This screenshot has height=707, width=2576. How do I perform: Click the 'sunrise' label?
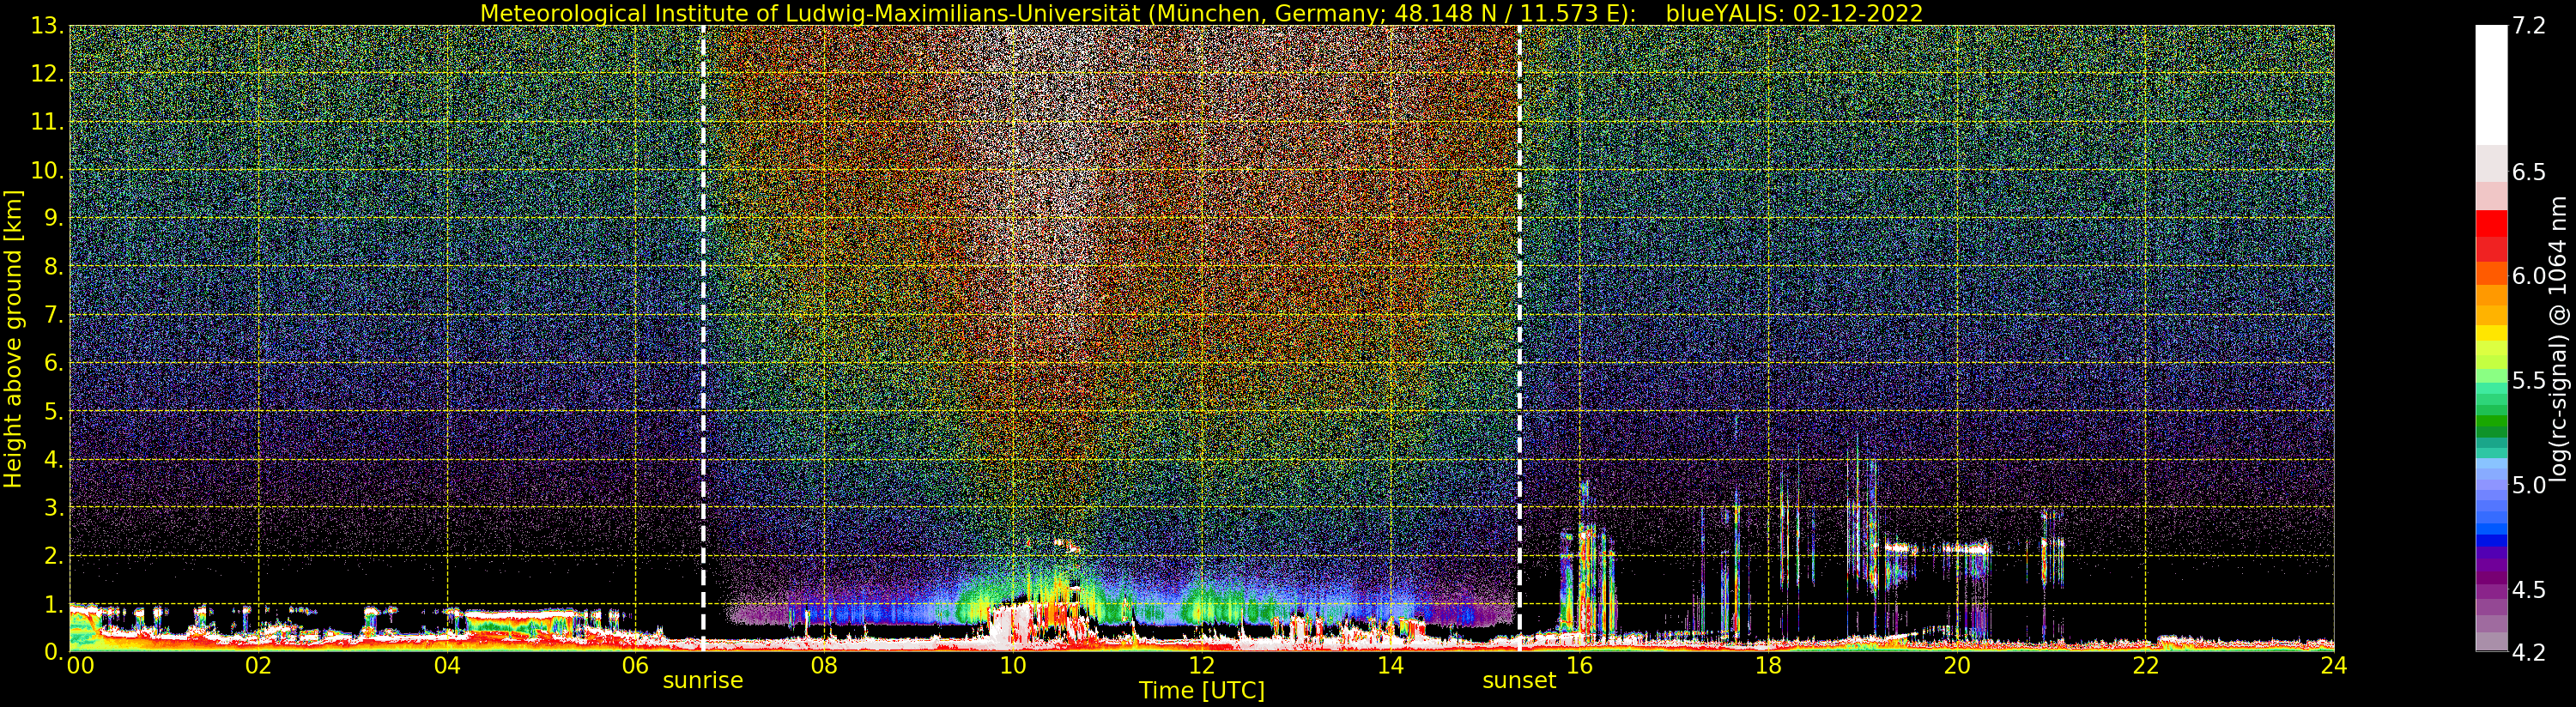pyautogui.click(x=703, y=681)
